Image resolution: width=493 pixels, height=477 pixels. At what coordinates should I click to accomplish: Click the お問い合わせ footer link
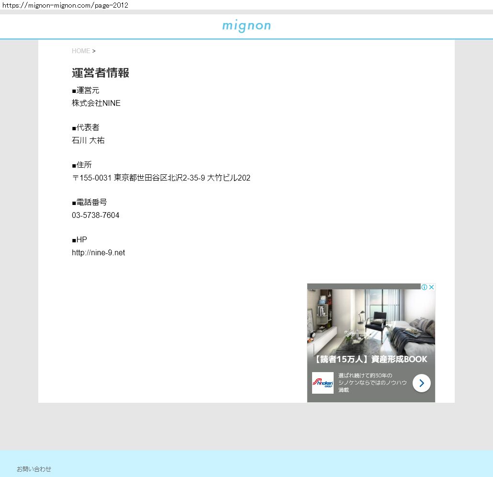tap(34, 469)
